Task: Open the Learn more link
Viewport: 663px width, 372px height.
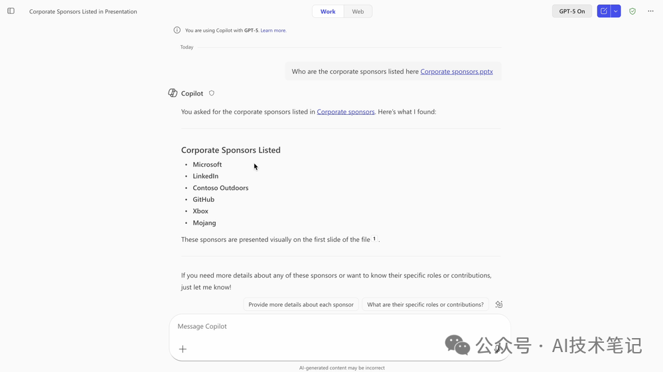Action: [x=273, y=31]
